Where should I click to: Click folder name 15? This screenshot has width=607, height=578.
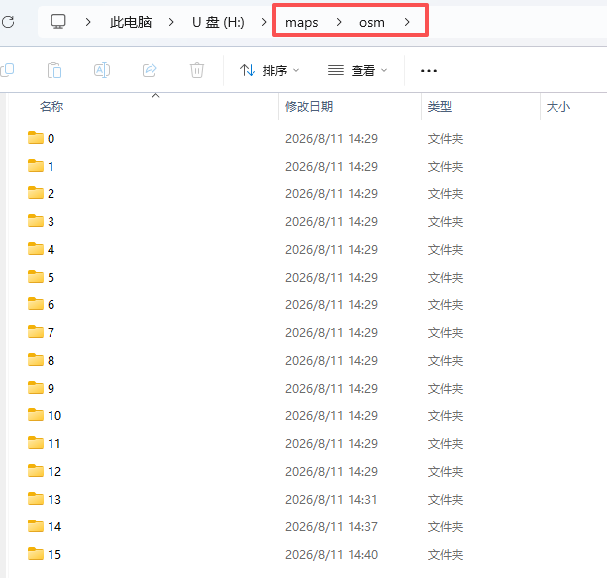[x=54, y=555]
